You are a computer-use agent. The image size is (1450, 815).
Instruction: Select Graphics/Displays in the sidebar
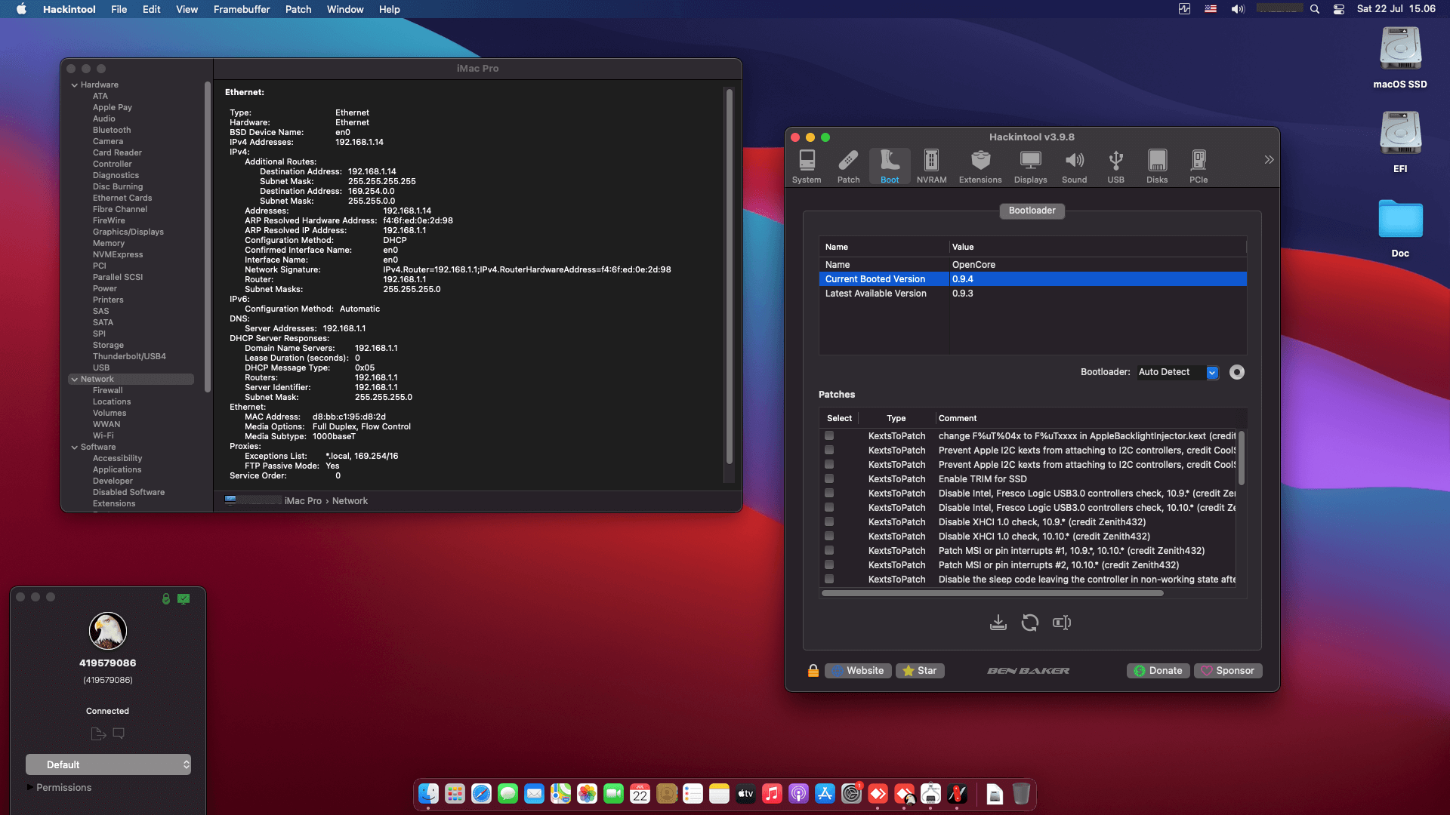point(128,232)
